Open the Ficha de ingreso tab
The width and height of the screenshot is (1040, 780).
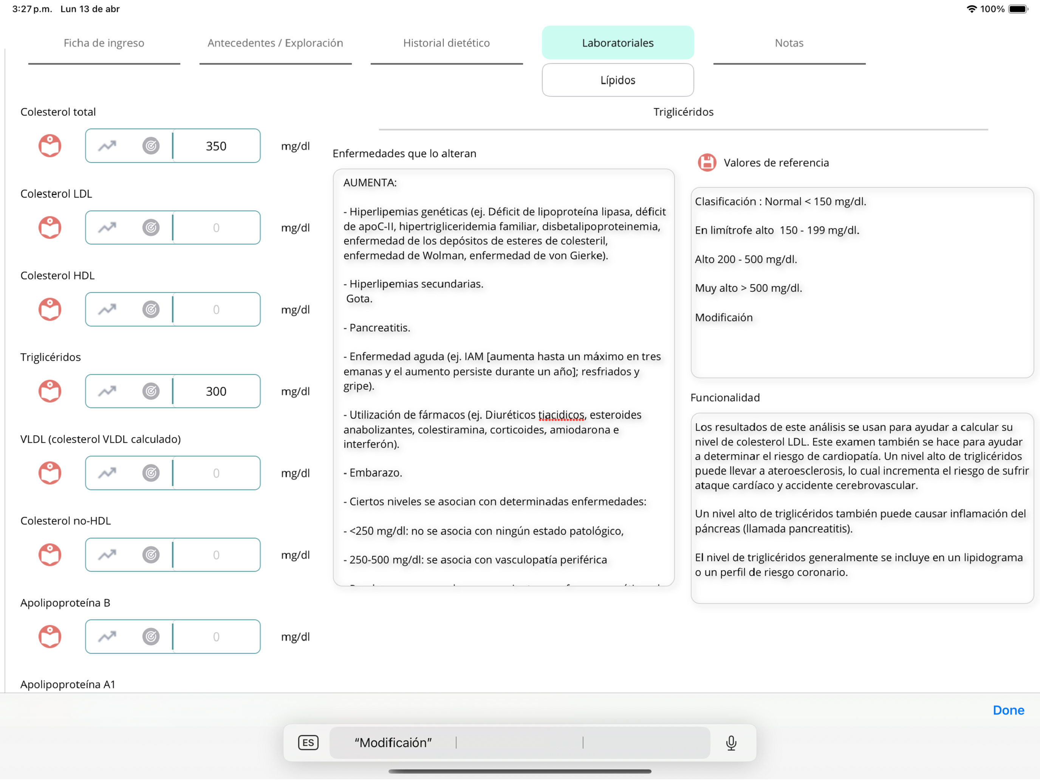pyautogui.click(x=104, y=43)
